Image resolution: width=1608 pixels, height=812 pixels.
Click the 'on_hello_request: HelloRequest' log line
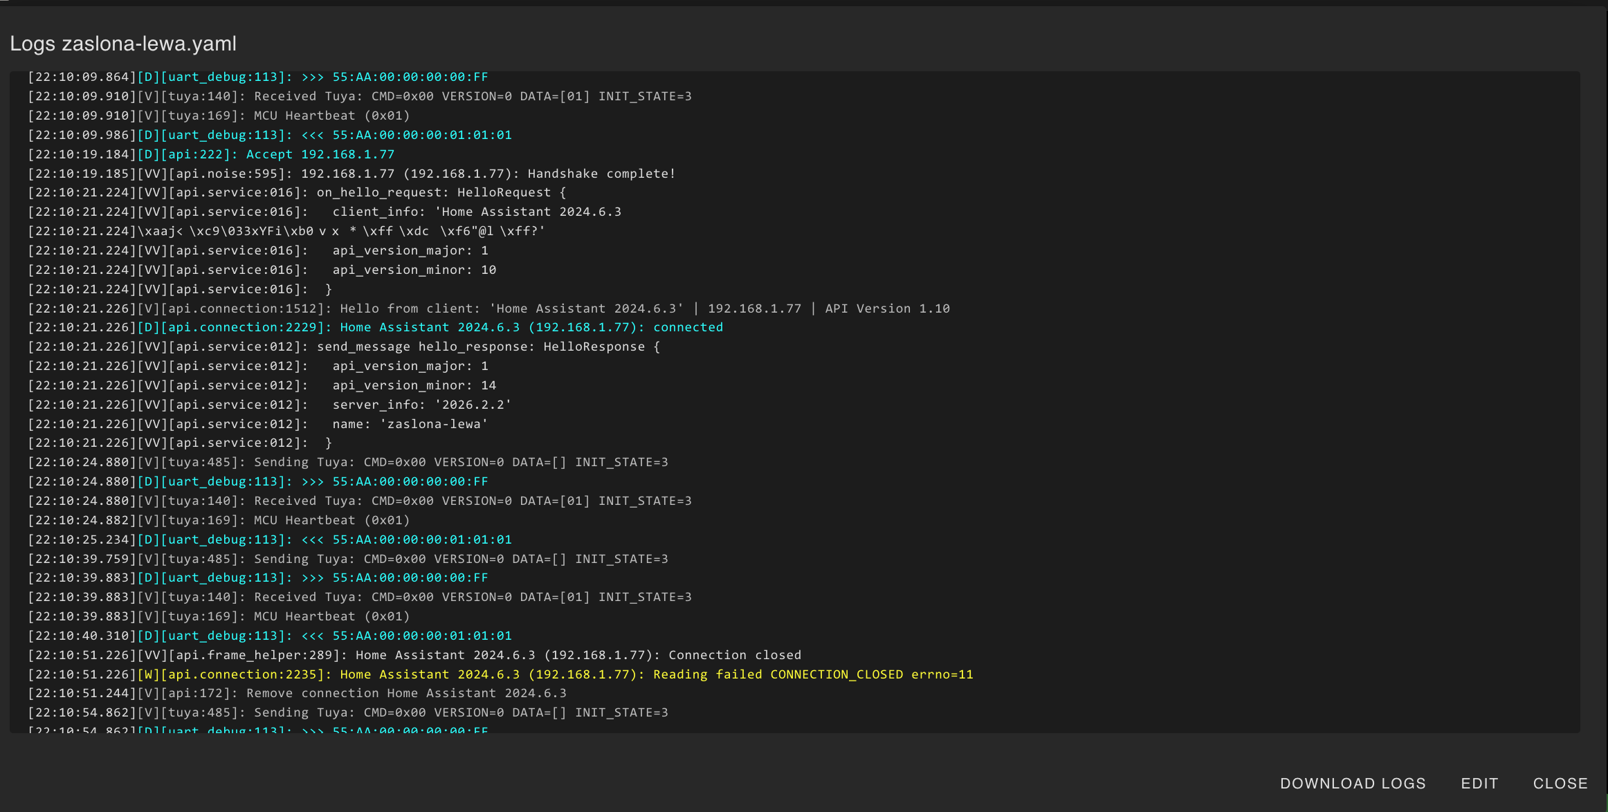(297, 192)
